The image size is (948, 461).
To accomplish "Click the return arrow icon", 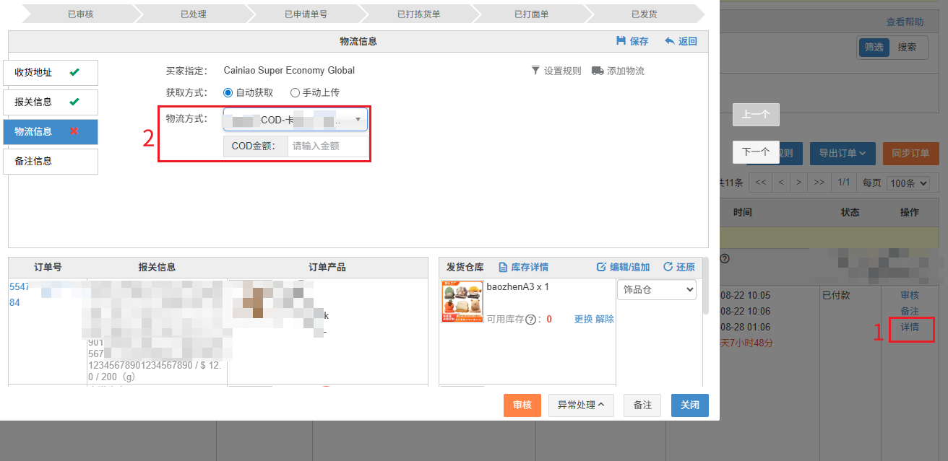I will (x=670, y=41).
